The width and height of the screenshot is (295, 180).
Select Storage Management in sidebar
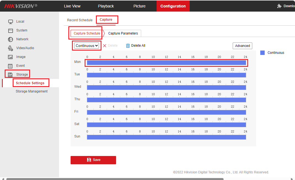pos(31,91)
